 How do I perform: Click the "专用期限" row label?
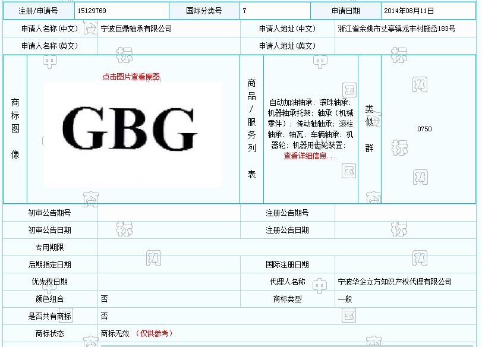click(50, 247)
